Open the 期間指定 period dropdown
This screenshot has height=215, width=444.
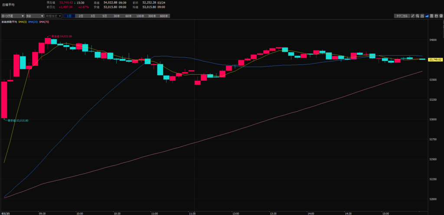tap(54, 16)
